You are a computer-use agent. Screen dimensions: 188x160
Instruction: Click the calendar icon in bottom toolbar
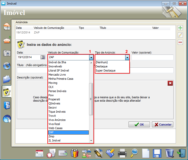(x=39, y=153)
